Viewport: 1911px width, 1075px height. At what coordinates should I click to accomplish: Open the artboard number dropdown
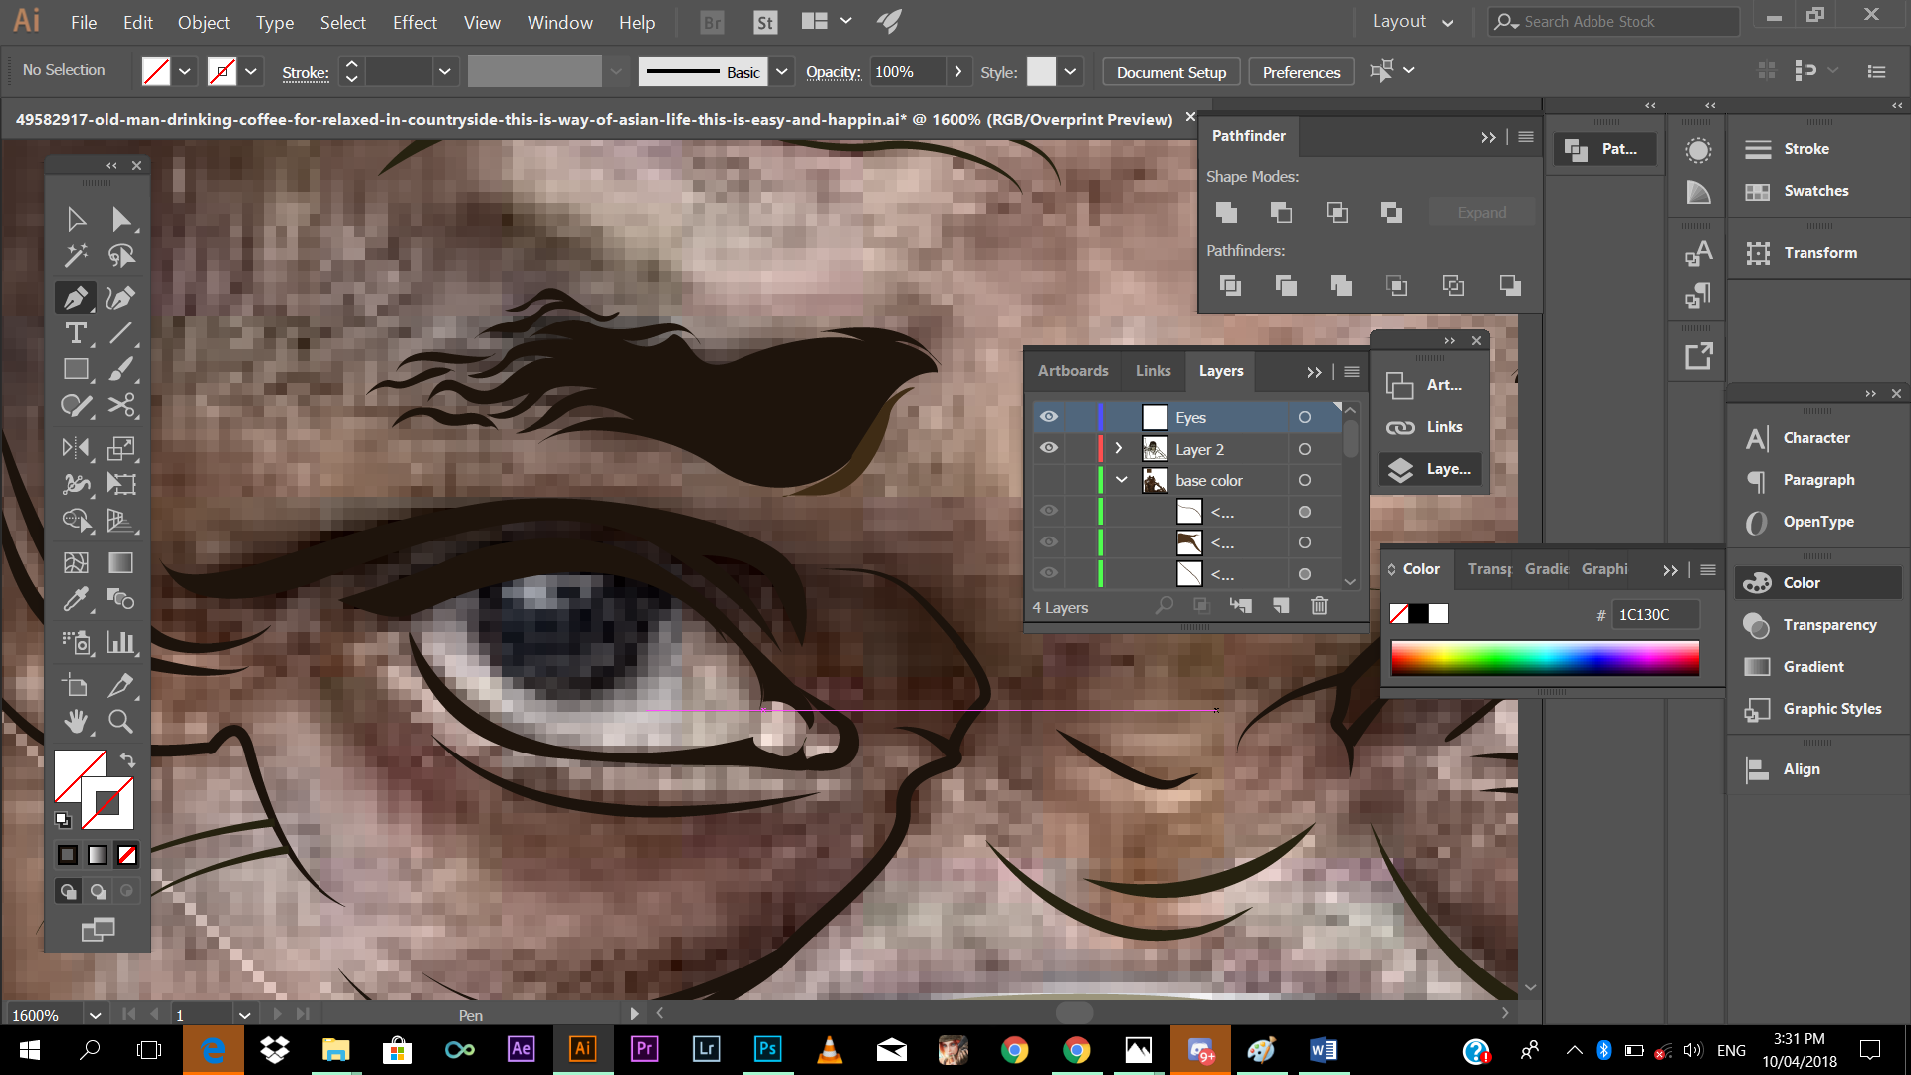pyautogui.click(x=244, y=1015)
